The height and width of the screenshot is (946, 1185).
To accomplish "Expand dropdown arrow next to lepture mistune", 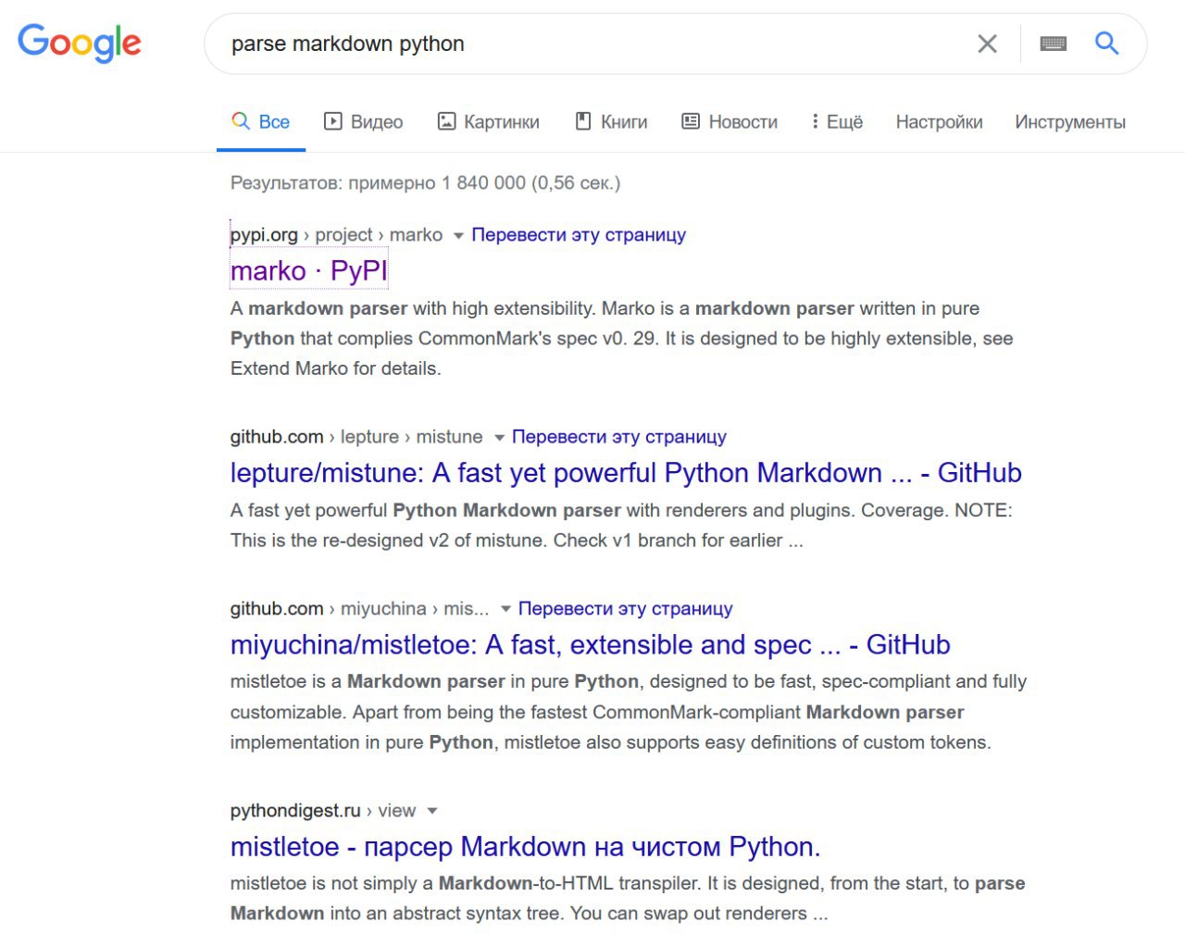I will [499, 438].
